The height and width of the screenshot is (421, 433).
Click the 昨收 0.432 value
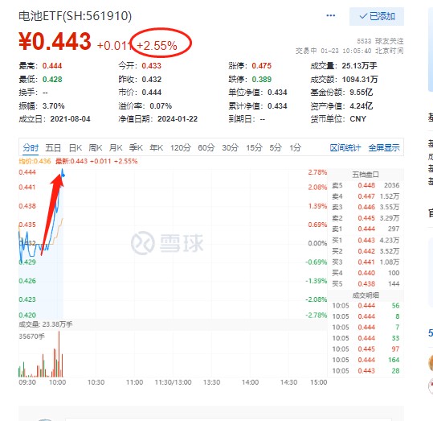coord(151,80)
